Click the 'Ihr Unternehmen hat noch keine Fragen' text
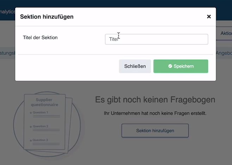 [155, 113]
